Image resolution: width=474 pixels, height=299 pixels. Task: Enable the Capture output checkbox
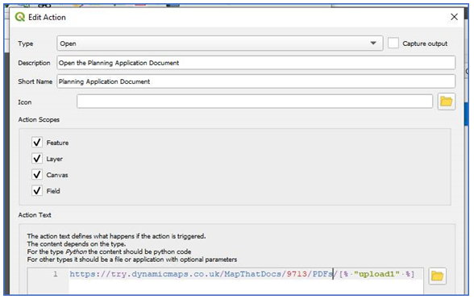pyautogui.click(x=393, y=44)
